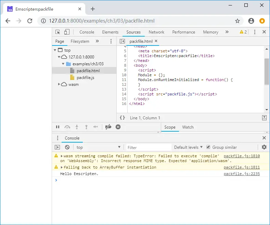
Task: Hide the navigator sidebar toggle icon
Action: [x=122, y=41]
